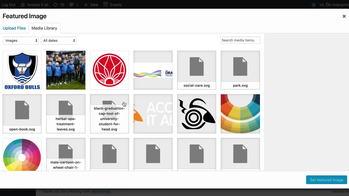Select the colorful arc palette image
The height and width of the screenshot is (196, 349).
point(240,114)
